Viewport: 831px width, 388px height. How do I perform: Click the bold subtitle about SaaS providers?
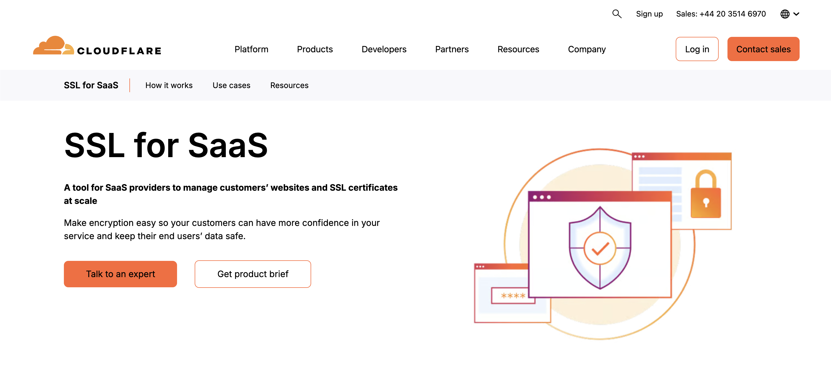[x=231, y=194]
